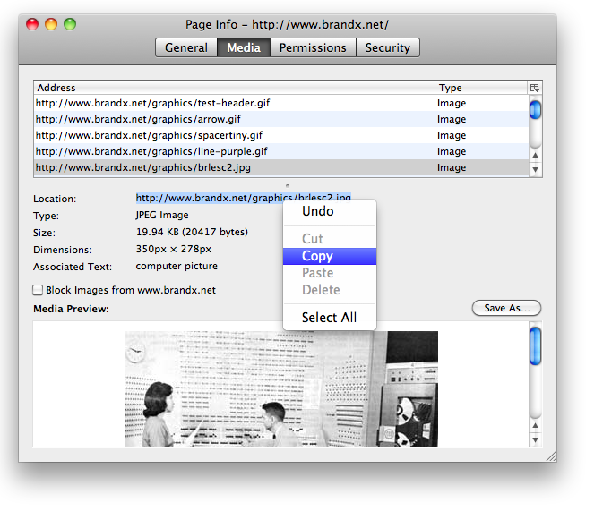Click the media preview scroll down arrow
The height and width of the screenshot is (511, 603).
click(536, 439)
